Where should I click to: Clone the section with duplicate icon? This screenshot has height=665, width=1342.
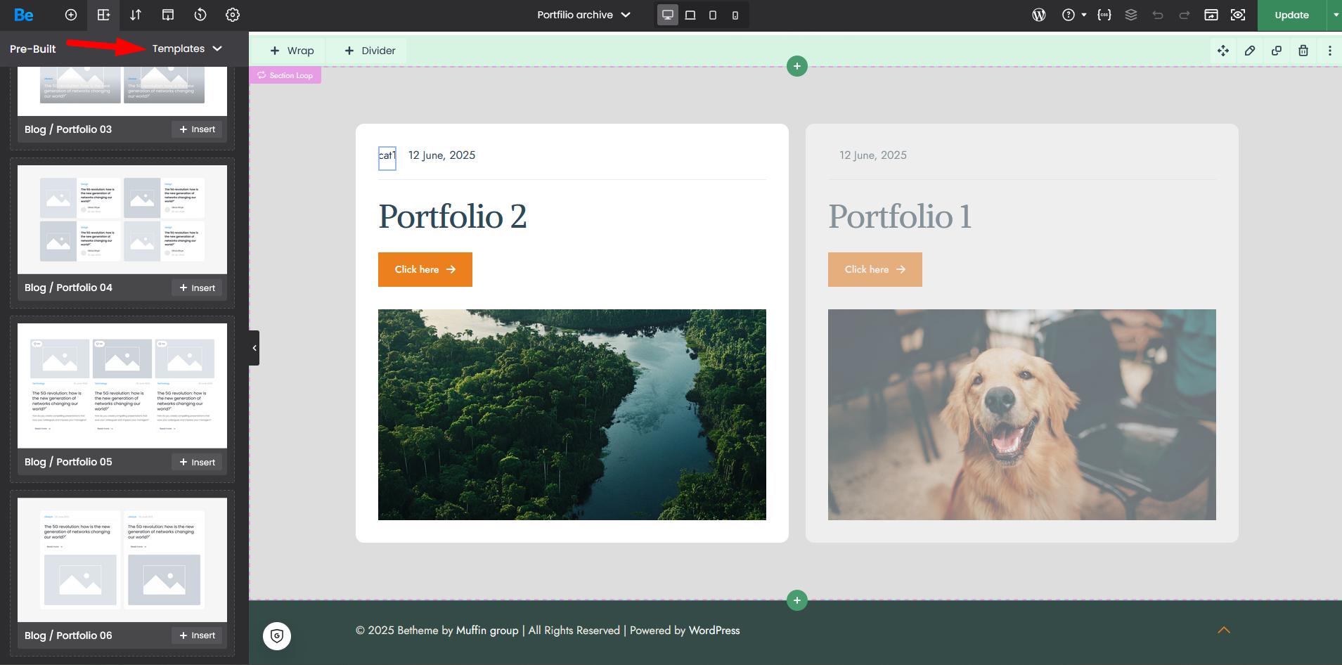pyautogui.click(x=1277, y=51)
